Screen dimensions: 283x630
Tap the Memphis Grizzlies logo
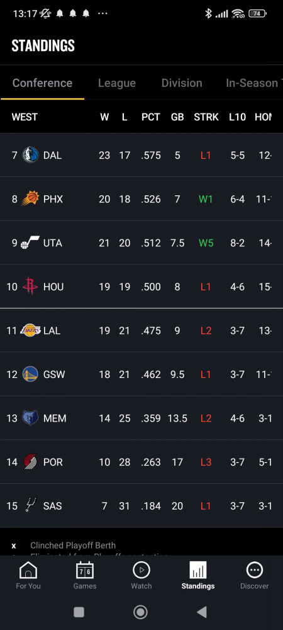pyautogui.click(x=30, y=418)
